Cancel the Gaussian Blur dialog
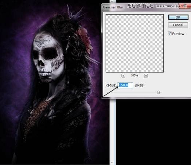Viewport: 191px width, 165px height. coord(178,25)
